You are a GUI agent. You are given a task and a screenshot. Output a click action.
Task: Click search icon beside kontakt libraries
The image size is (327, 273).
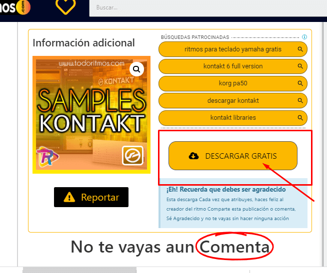pos(300,118)
